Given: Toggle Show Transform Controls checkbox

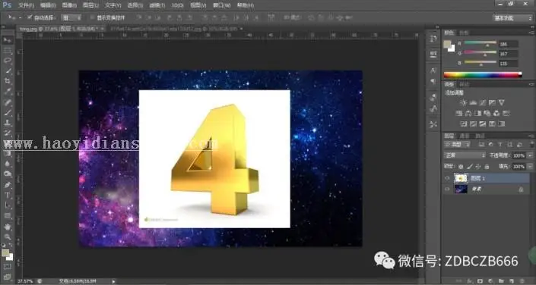Looking at the screenshot, I should pos(92,17).
